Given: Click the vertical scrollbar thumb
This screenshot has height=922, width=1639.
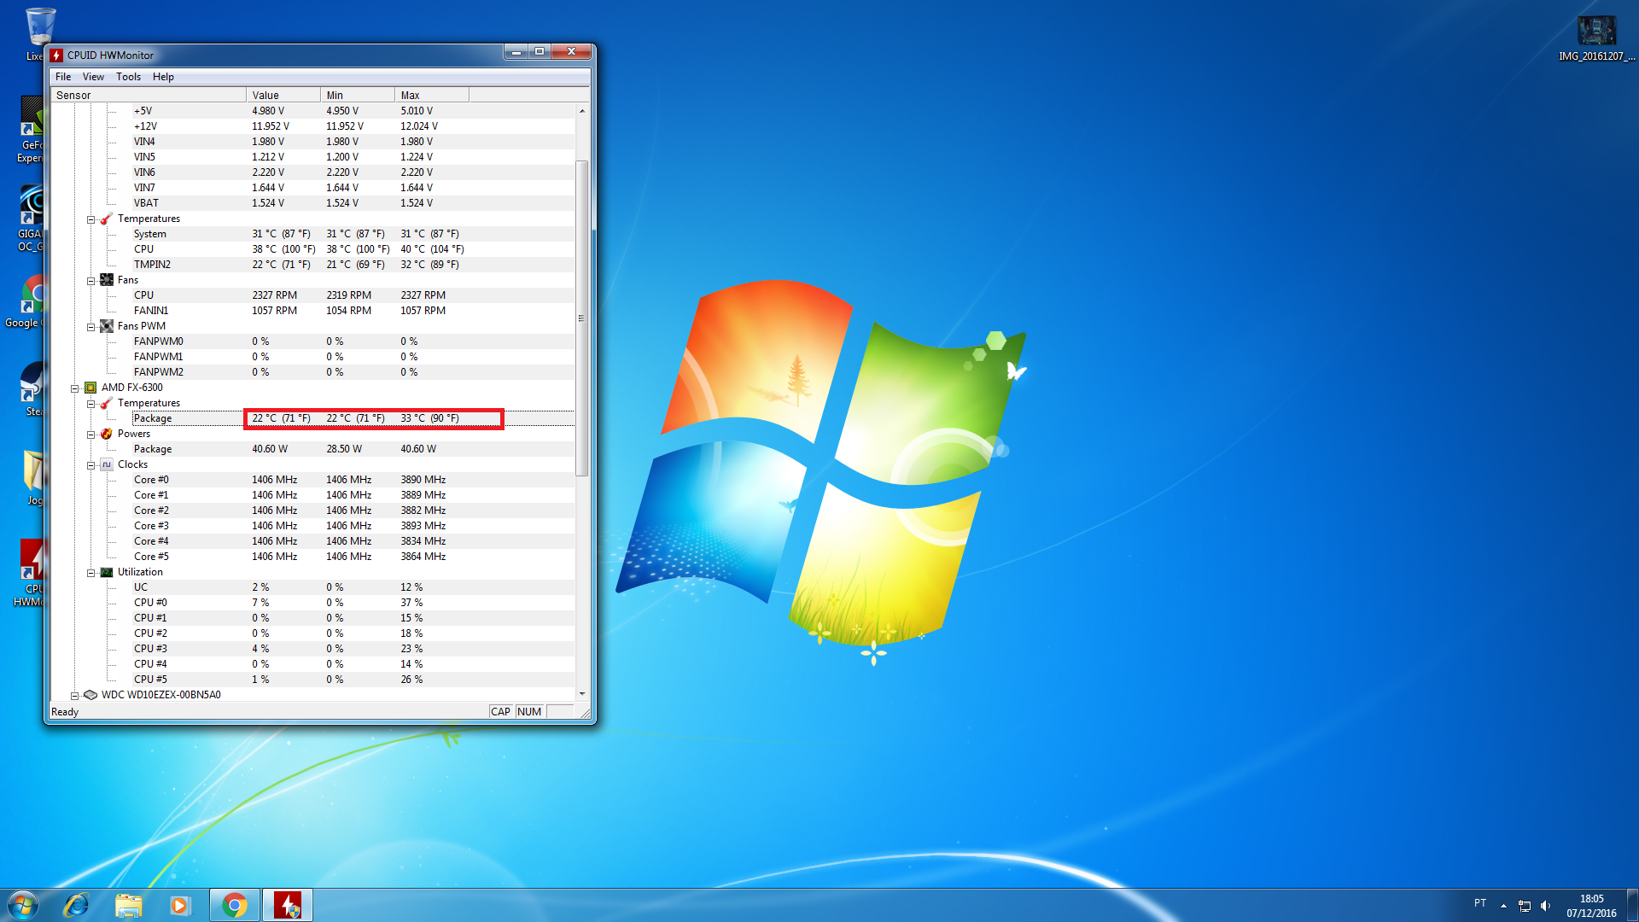Looking at the screenshot, I should click(582, 318).
